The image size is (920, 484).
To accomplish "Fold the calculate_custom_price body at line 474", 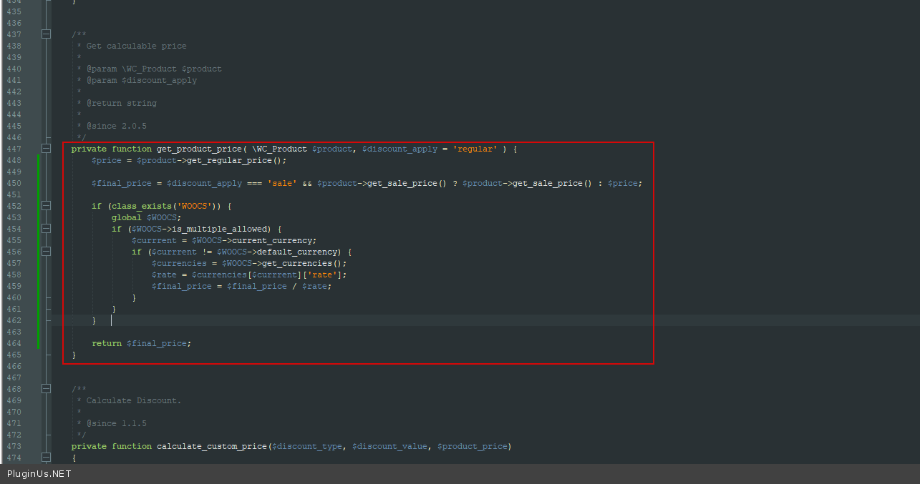I will (x=47, y=458).
